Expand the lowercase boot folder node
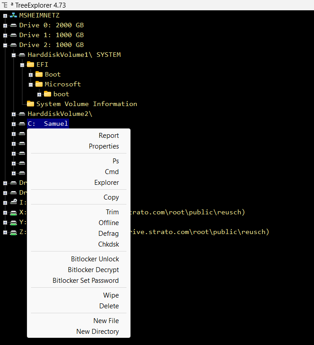The width and height of the screenshot is (314, 345). click(39, 94)
